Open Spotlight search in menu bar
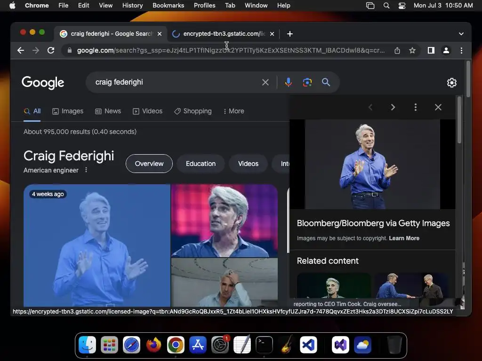The width and height of the screenshot is (482, 361). pyautogui.click(x=386, y=6)
